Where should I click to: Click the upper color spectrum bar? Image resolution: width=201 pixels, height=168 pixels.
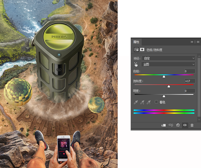click(164, 110)
